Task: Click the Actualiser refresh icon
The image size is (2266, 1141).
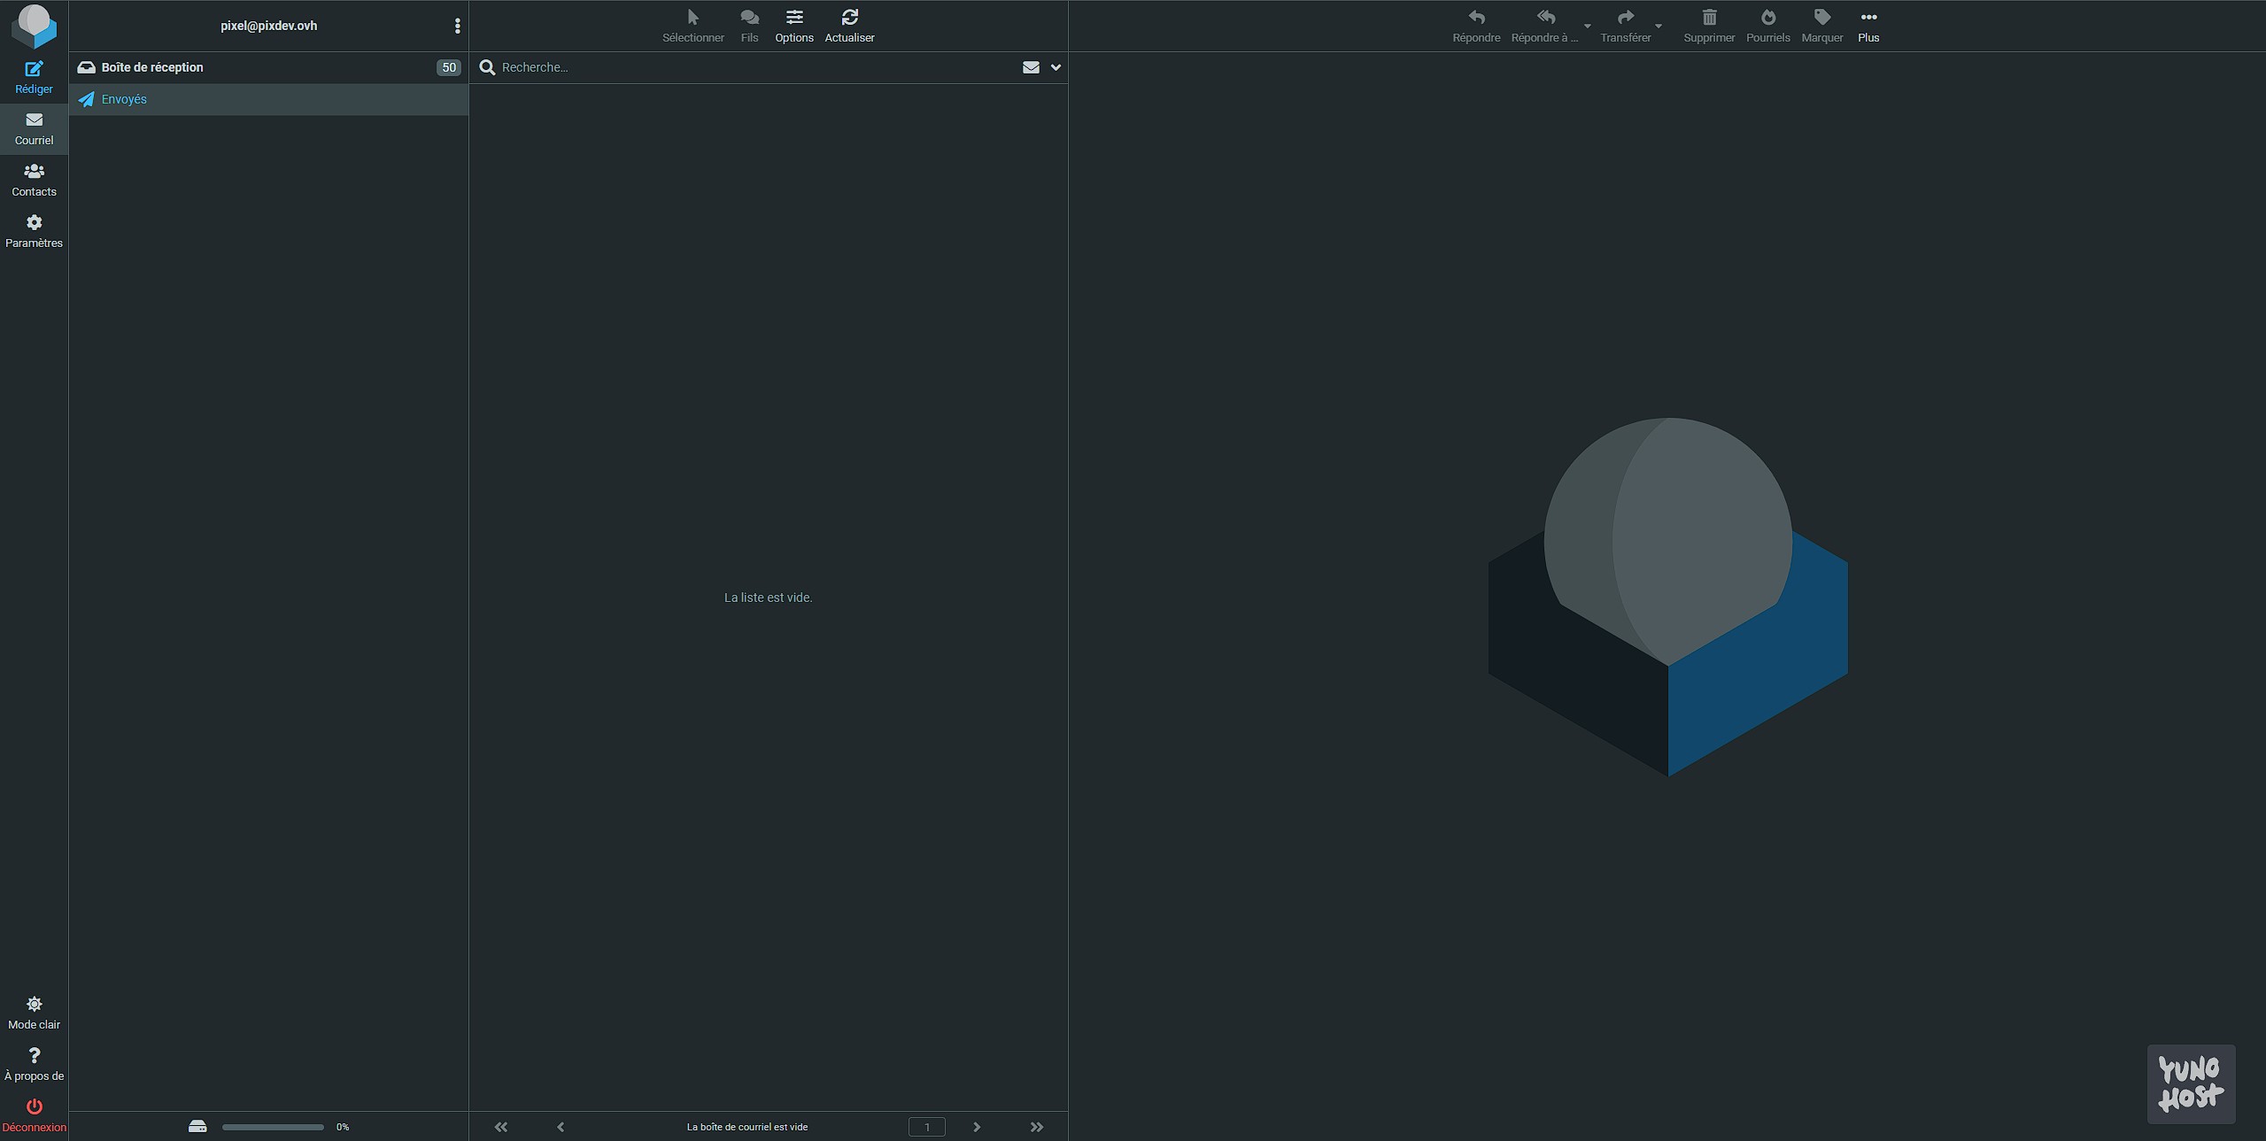Action: point(849,18)
